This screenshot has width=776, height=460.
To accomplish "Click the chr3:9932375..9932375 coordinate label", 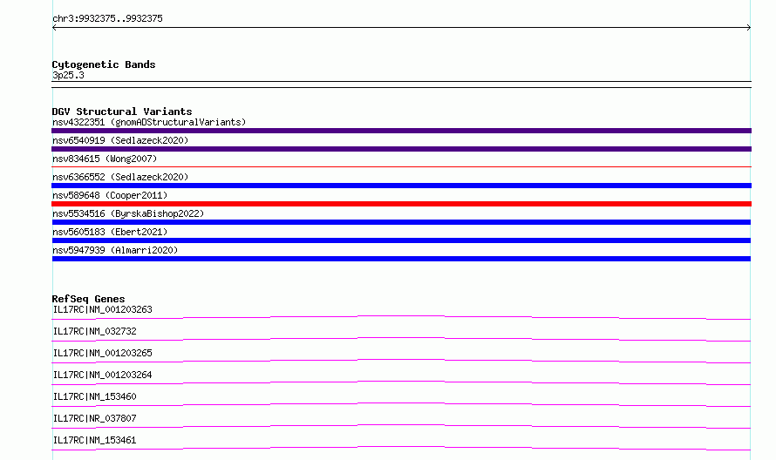I will (107, 18).
